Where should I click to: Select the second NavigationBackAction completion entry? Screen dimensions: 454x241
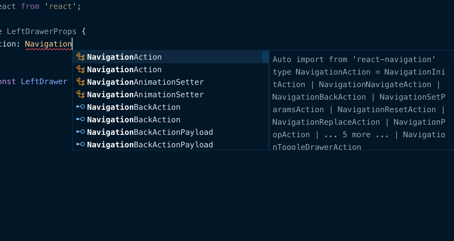134,119
